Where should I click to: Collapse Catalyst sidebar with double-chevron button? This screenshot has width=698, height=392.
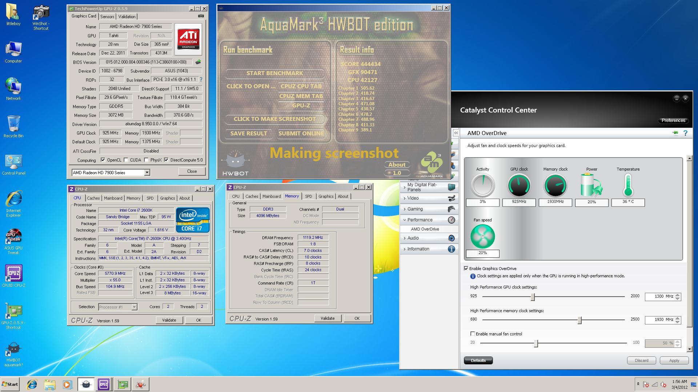pos(456,133)
